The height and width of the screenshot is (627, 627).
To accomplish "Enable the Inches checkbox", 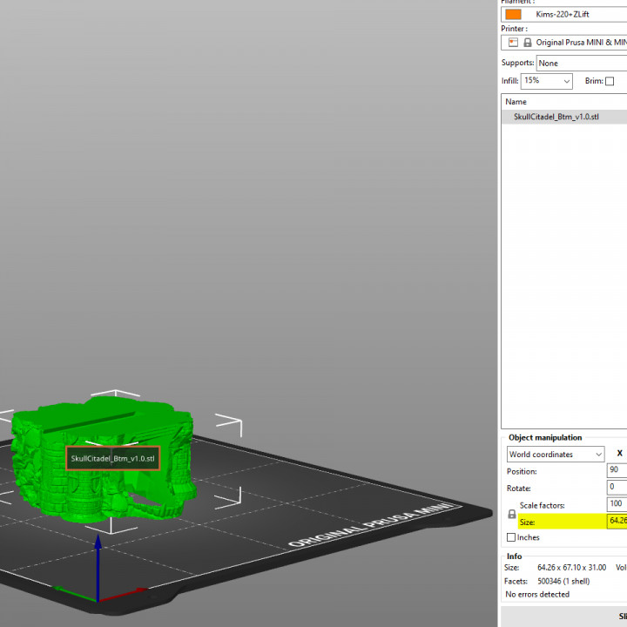I will 511,537.
